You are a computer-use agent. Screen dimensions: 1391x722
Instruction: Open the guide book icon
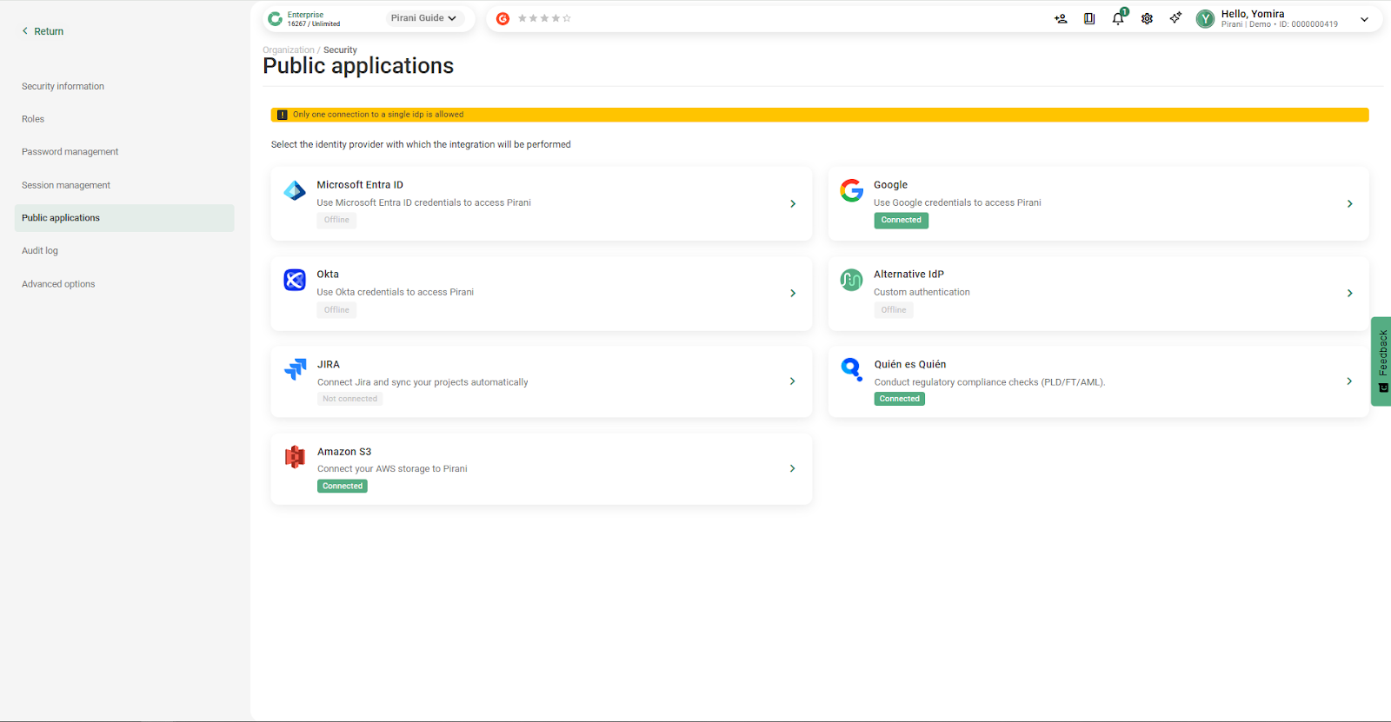[x=1089, y=18]
